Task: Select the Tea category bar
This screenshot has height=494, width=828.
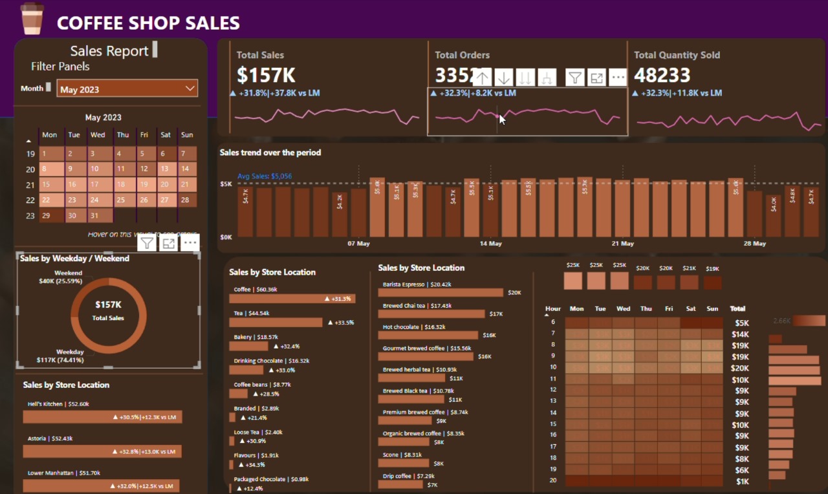Action: (x=276, y=322)
